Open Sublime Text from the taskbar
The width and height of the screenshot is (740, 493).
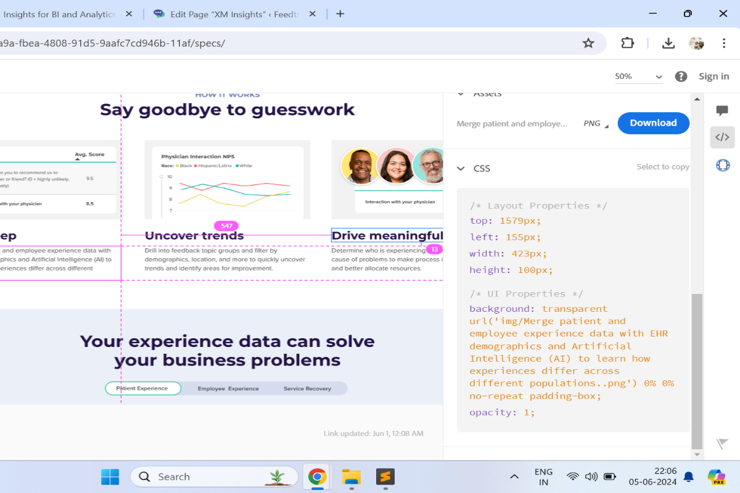(385, 476)
